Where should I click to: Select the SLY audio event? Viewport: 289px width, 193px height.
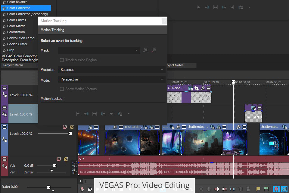pyautogui.click(x=183, y=166)
